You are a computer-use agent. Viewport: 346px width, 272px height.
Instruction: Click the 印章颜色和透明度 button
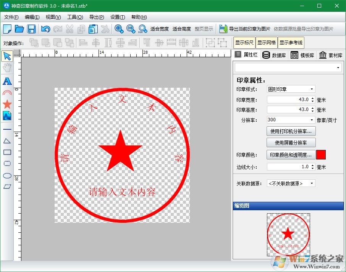click(x=291, y=155)
